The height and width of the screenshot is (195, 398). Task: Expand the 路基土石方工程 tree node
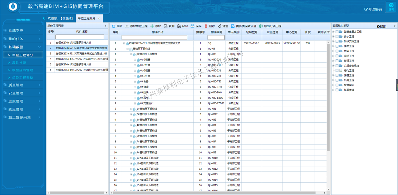point(333,32)
